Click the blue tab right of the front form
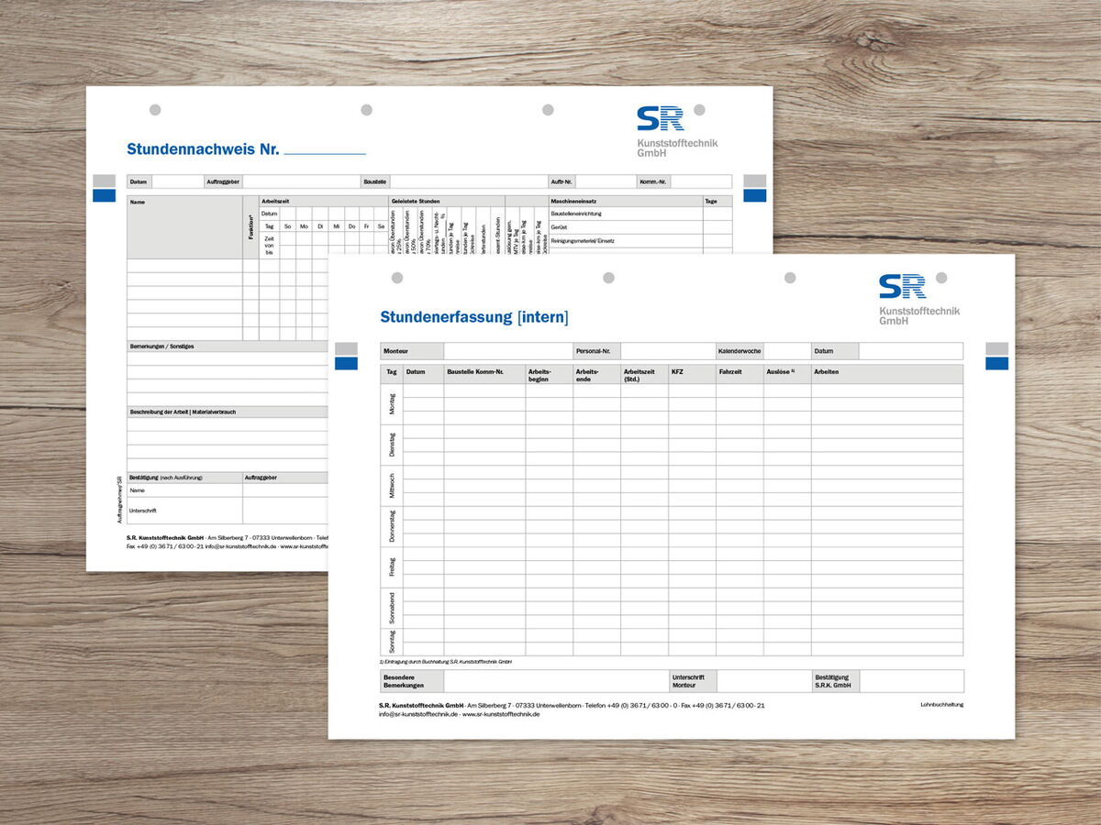 click(996, 364)
